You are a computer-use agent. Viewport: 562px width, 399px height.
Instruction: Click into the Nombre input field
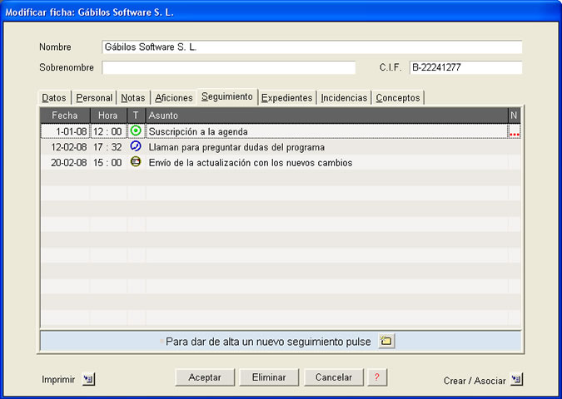click(312, 47)
